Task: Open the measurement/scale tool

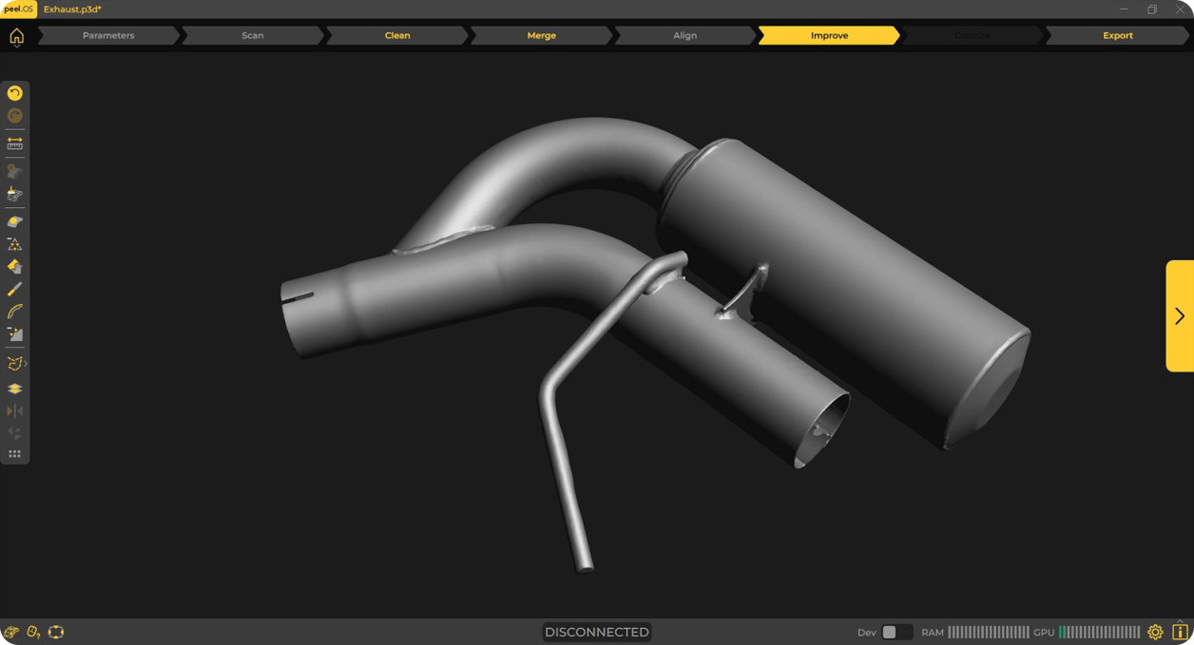Action: coord(14,142)
